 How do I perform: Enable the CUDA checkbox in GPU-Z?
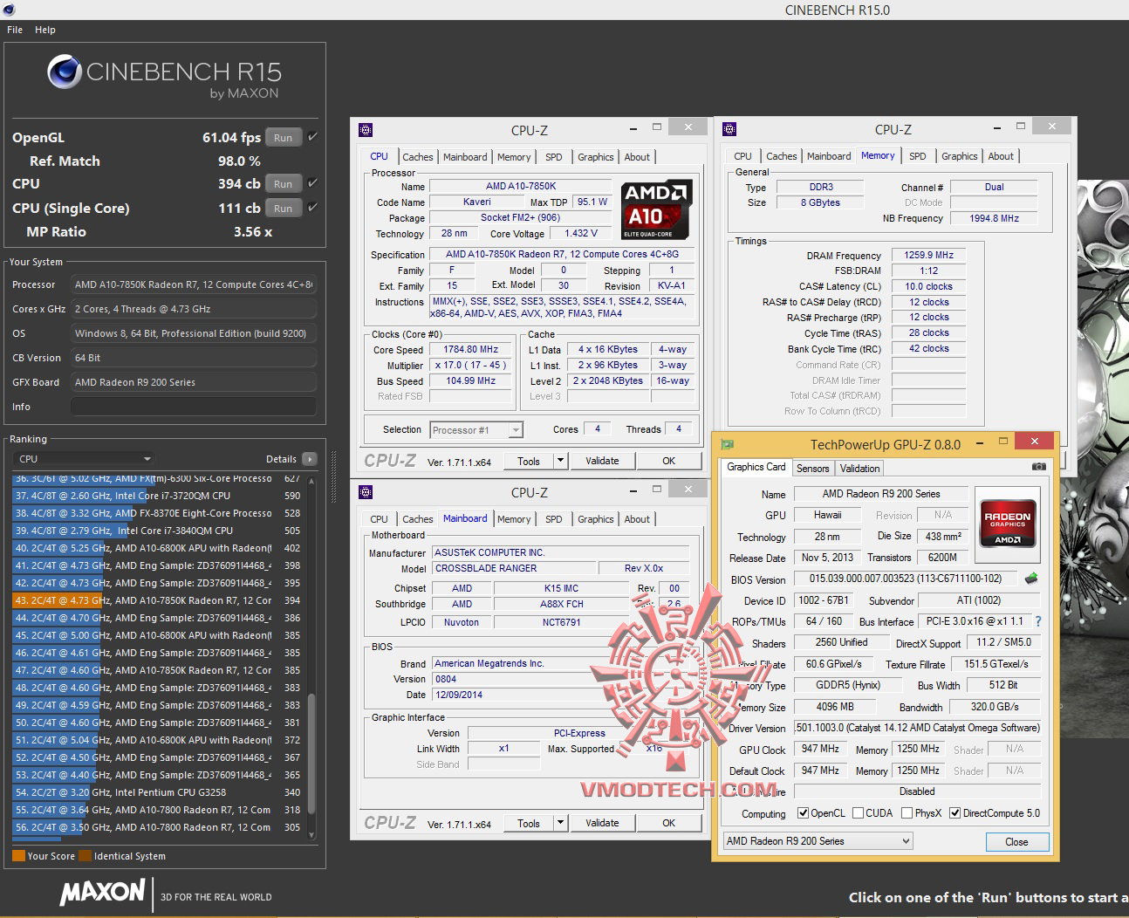tap(859, 813)
